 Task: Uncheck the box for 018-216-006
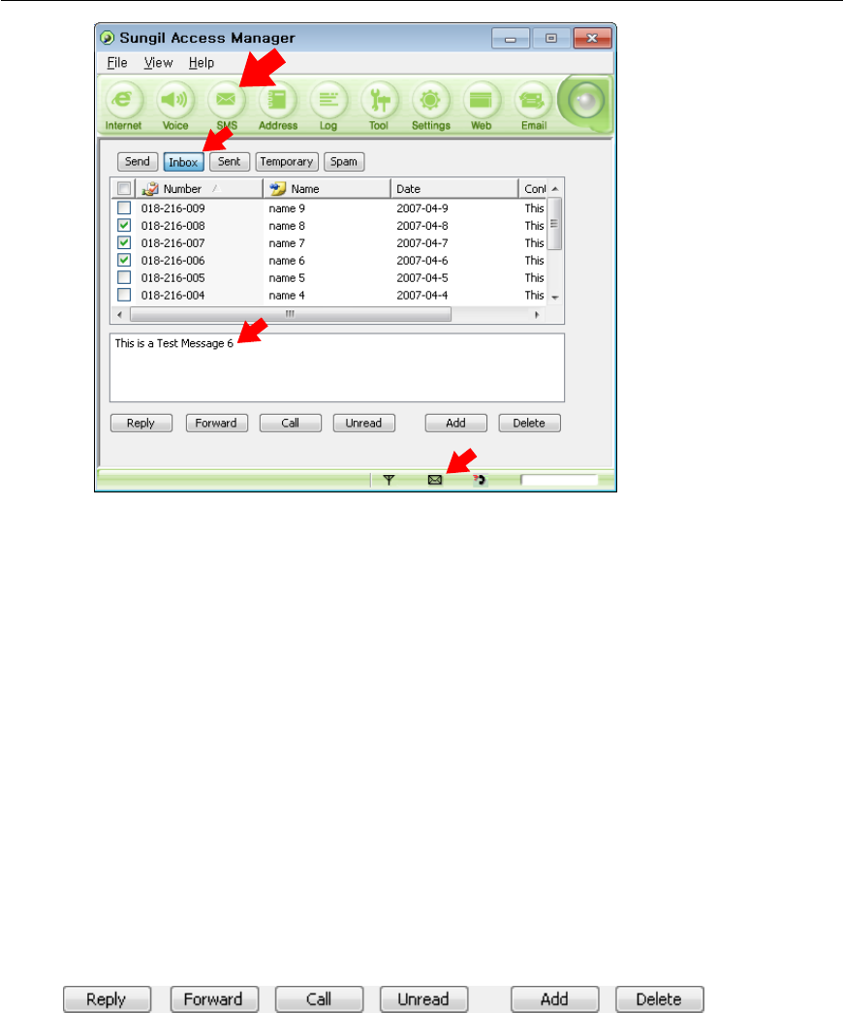click(124, 261)
